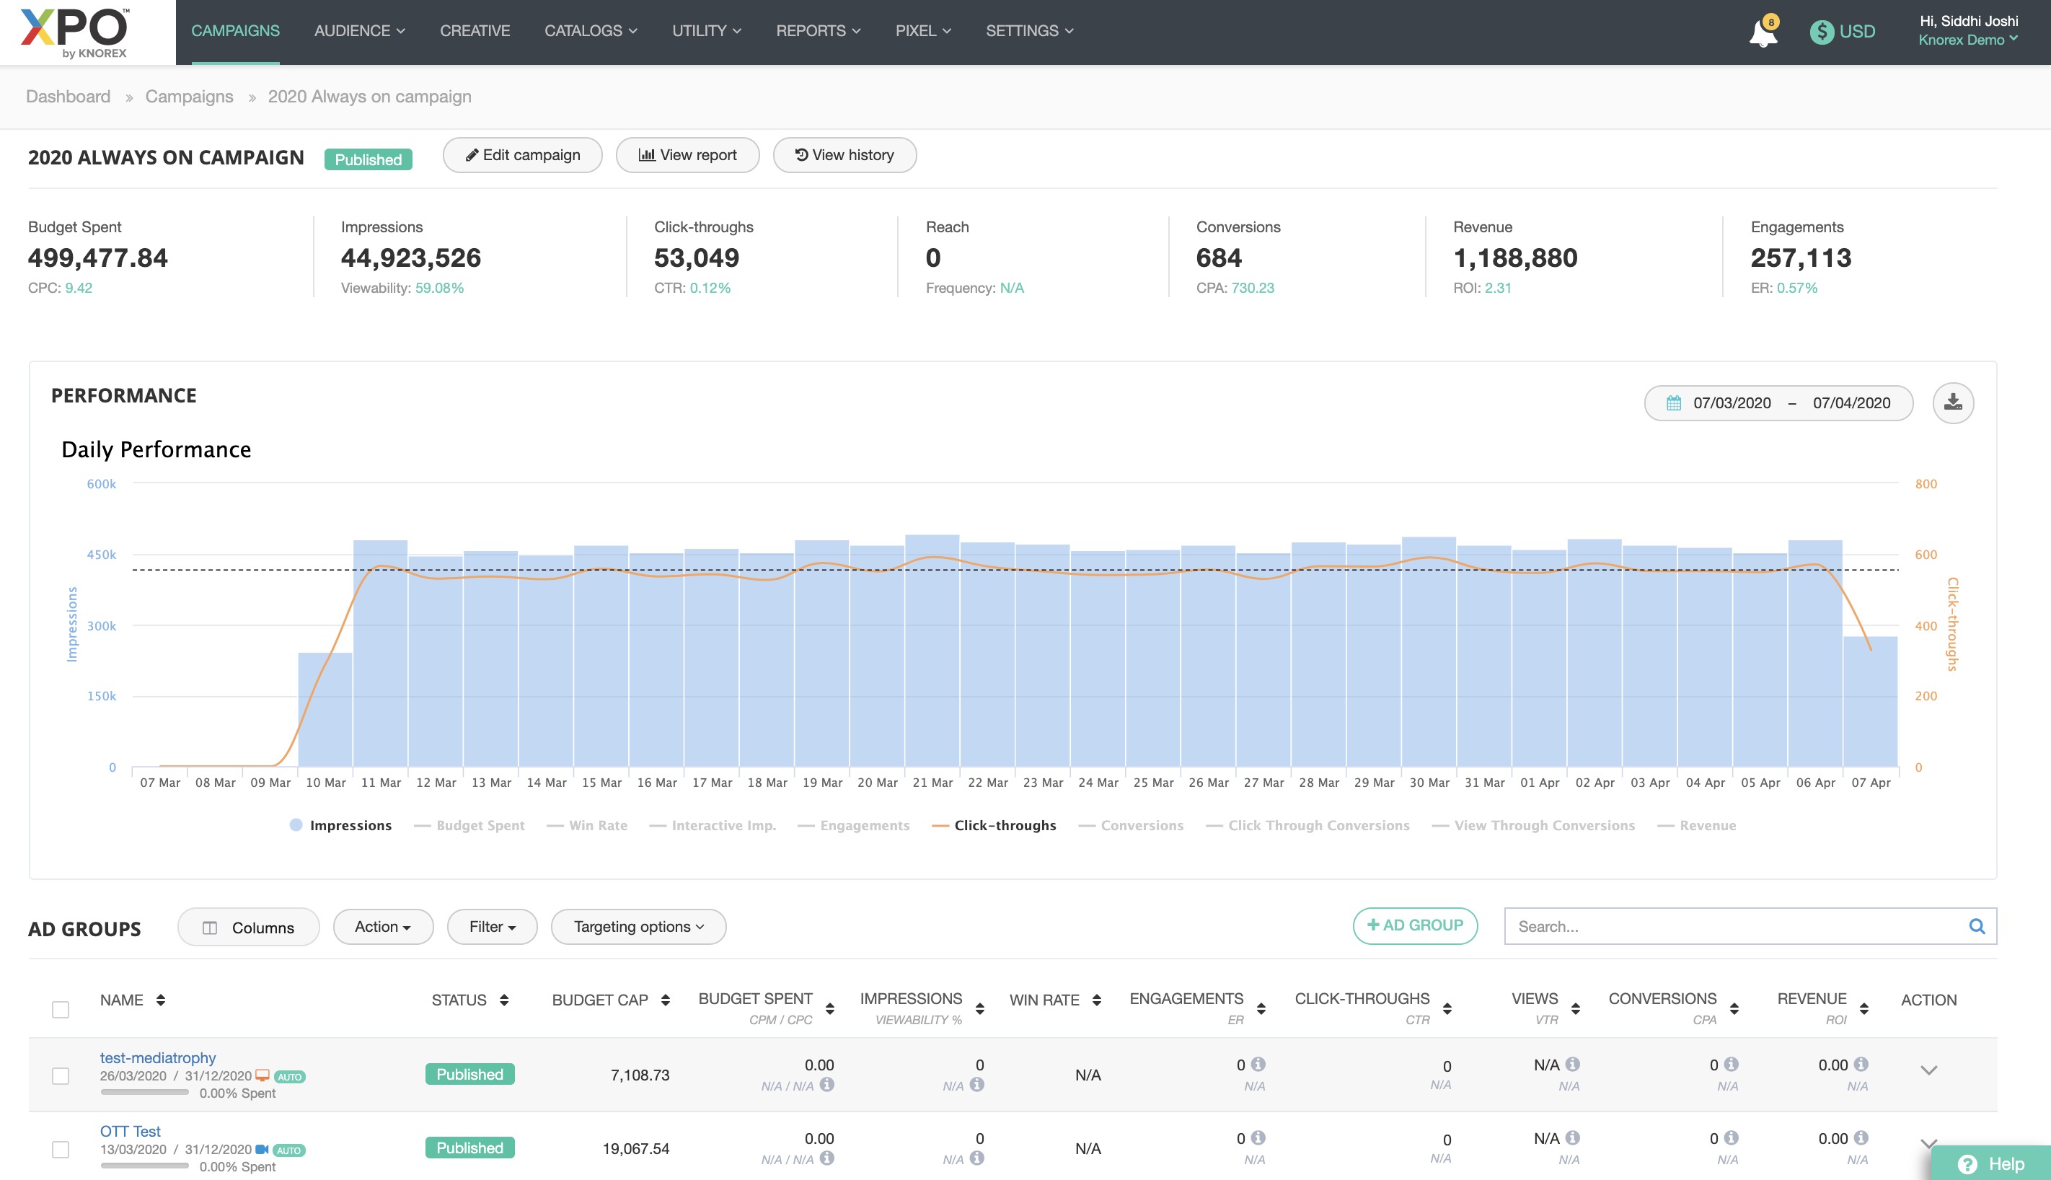Image resolution: width=2051 pixels, height=1180 pixels.
Task: Select the test-mediatrophy row checkbox
Action: point(61,1075)
